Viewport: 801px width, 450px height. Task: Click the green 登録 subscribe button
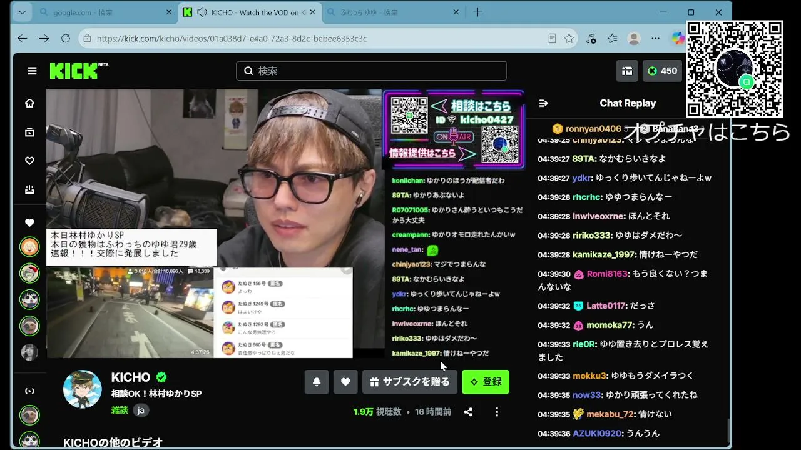click(486, 382)
